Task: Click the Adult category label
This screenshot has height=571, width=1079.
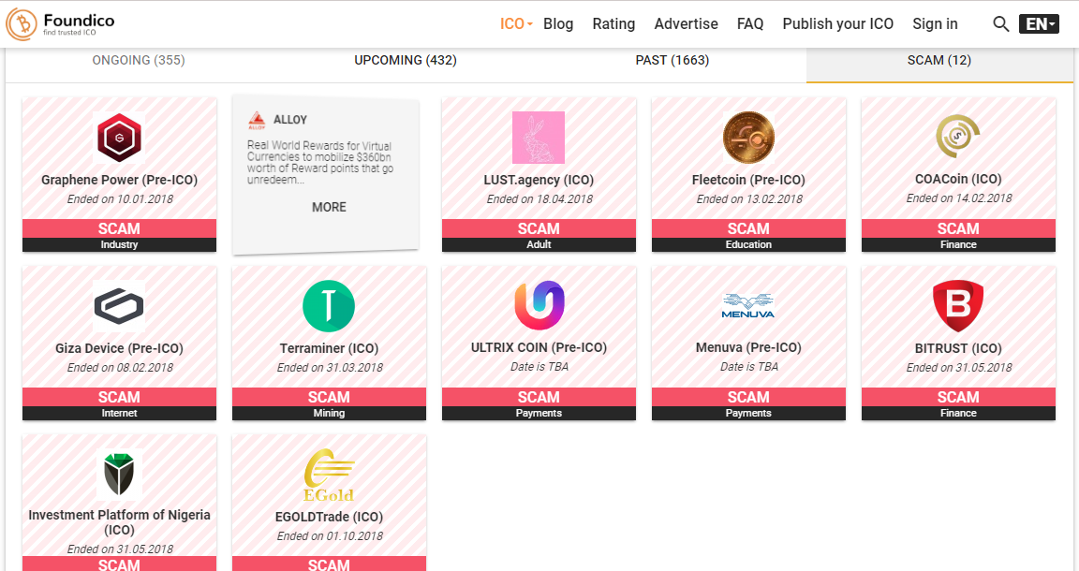Action: (539, 245)
